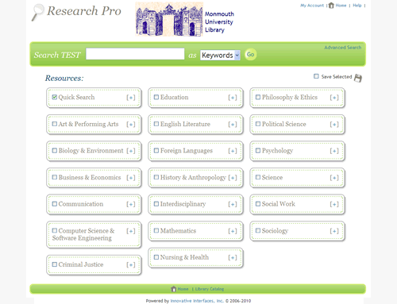397x304 pixels.
Task: Check the Business & Economics checkbox
Action: 55,177
